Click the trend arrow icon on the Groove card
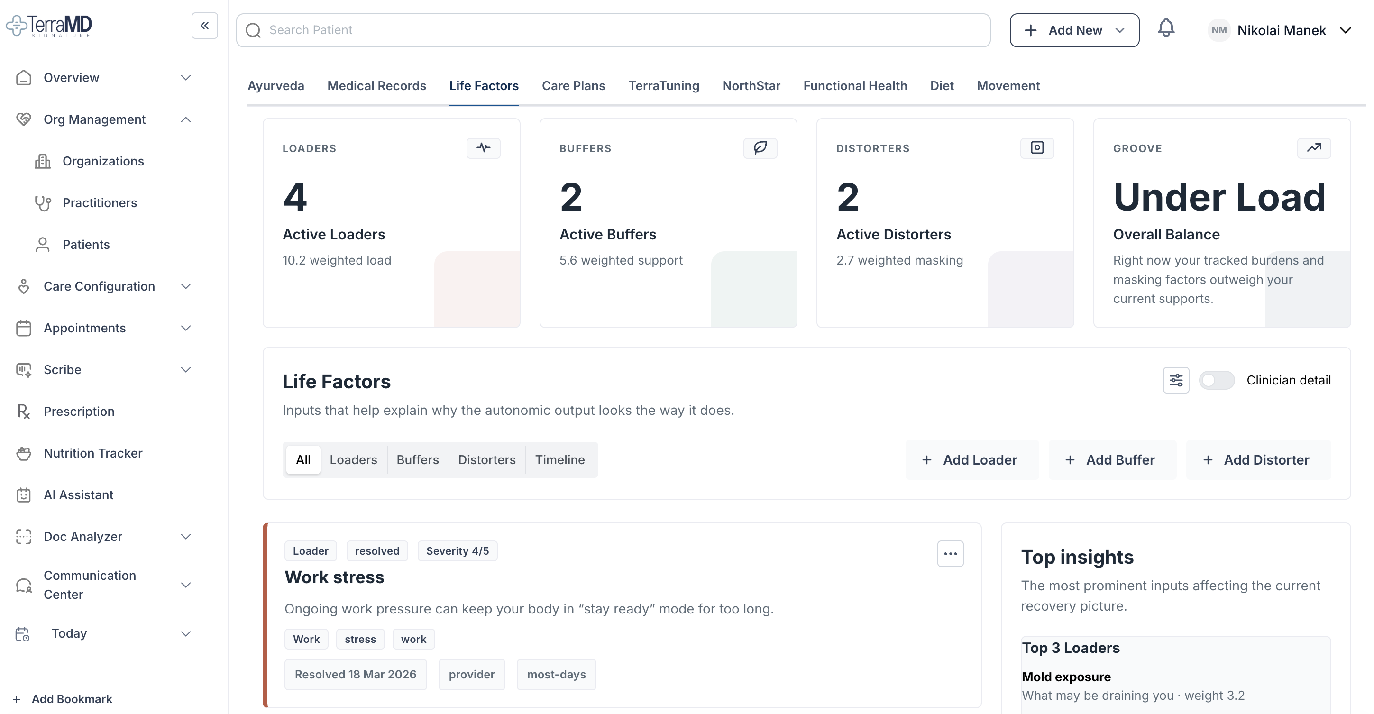This screenshot has height=714, width=1374. pos(1314,148)
